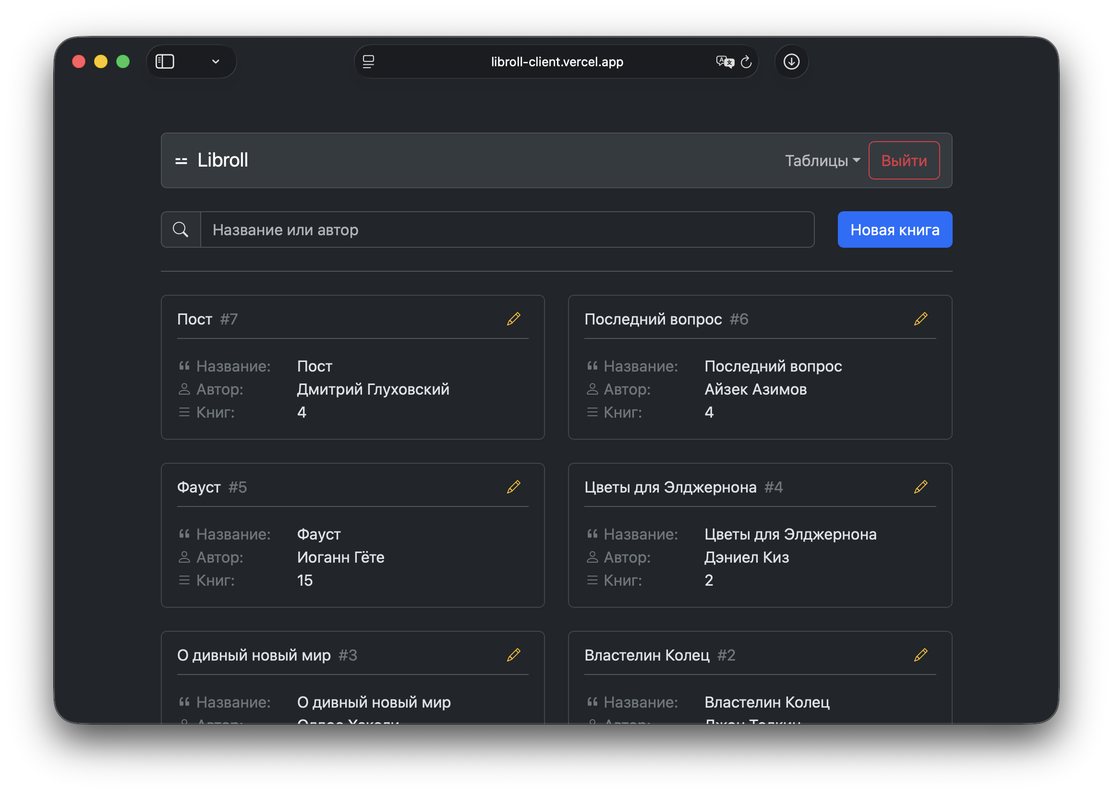
Task: Focus the "Название или автор" search field
Action: point(507,229)
